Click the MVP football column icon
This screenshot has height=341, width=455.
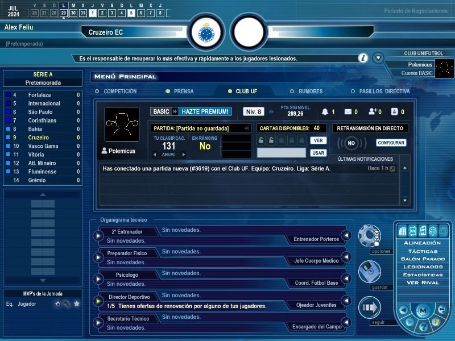coord(58,303)
